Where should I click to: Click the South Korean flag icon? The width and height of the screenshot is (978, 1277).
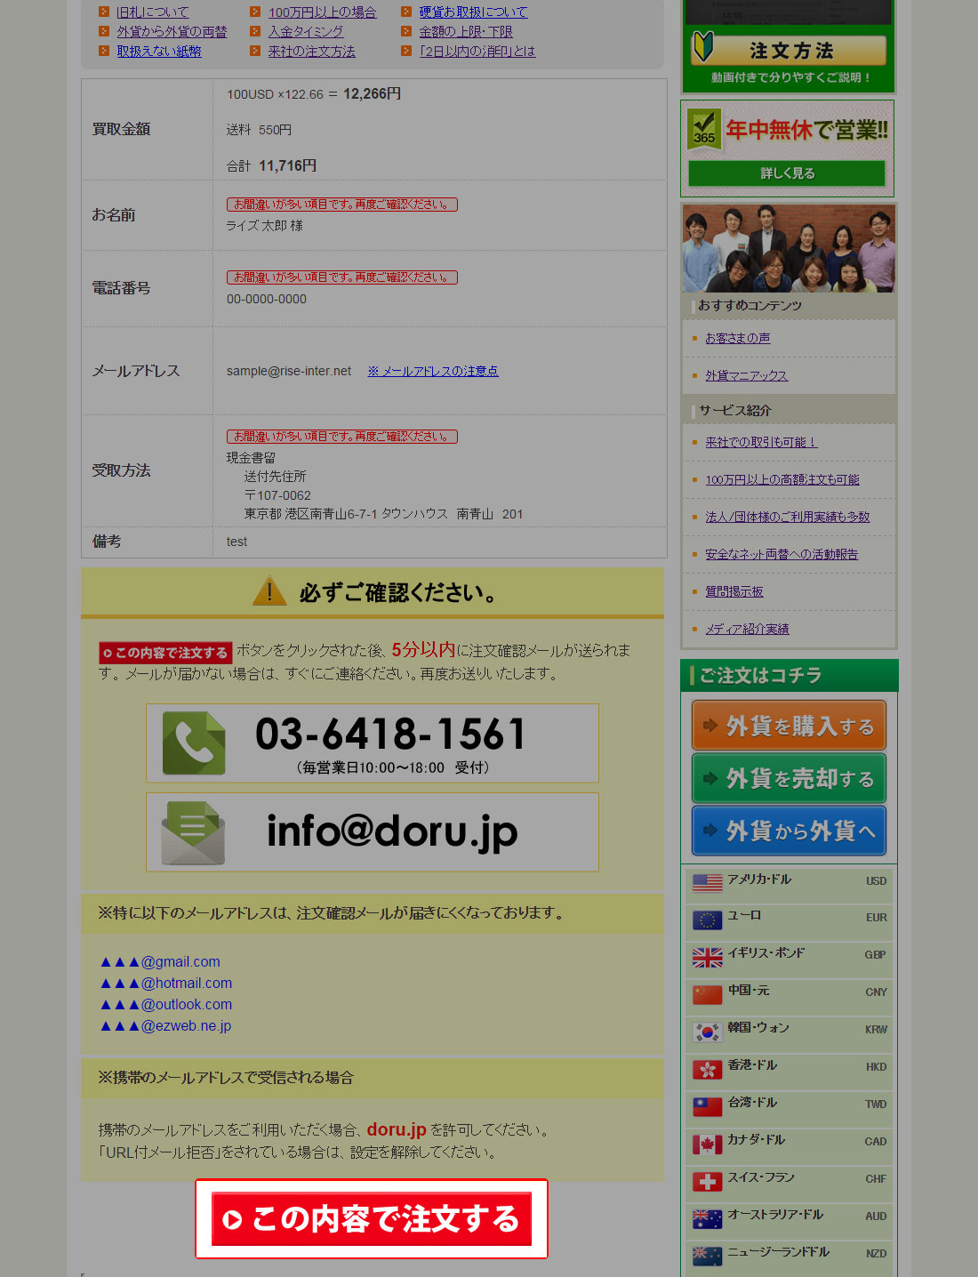click(x=708, y=1032)
